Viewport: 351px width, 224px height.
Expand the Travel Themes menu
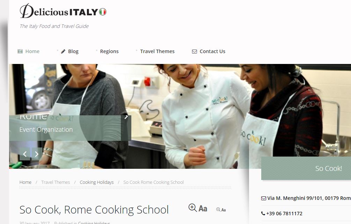157,51
